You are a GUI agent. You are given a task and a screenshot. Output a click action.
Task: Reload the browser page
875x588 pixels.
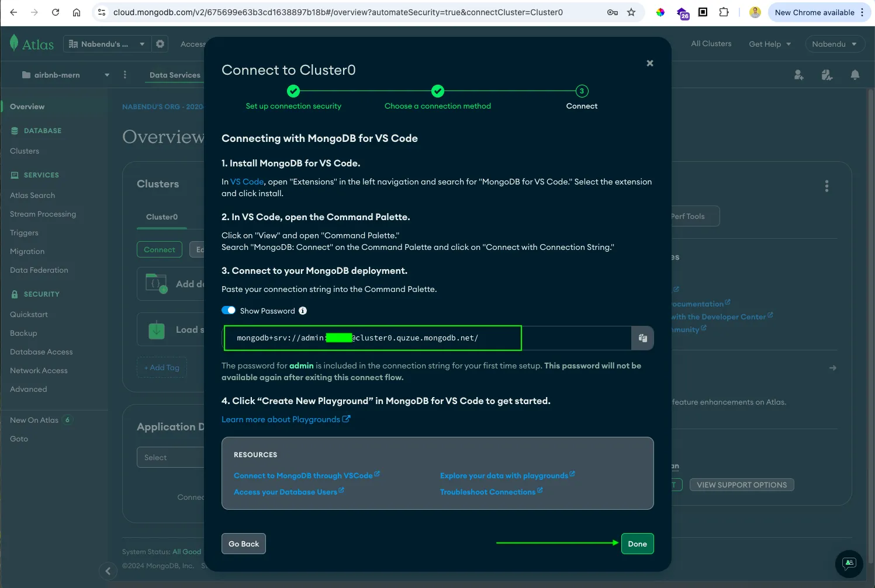56,12
